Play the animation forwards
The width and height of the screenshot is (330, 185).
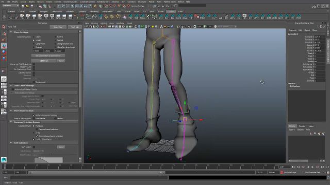coord(312,167)
